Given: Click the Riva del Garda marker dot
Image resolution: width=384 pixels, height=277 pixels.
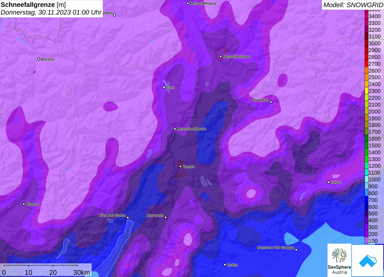Looking at the screenshot, I should click(x=128, y=218).
